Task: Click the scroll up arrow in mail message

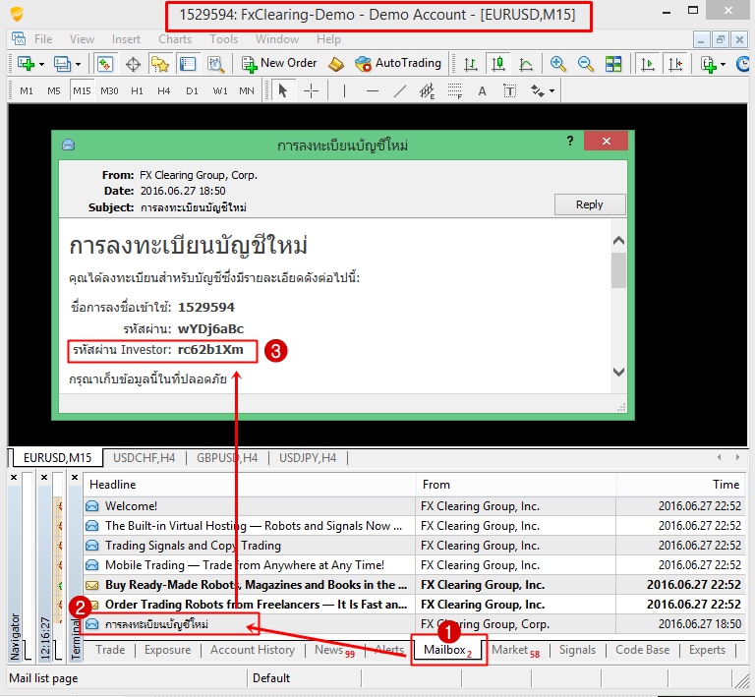Action: pyautogui.click(x=618, y=241)
